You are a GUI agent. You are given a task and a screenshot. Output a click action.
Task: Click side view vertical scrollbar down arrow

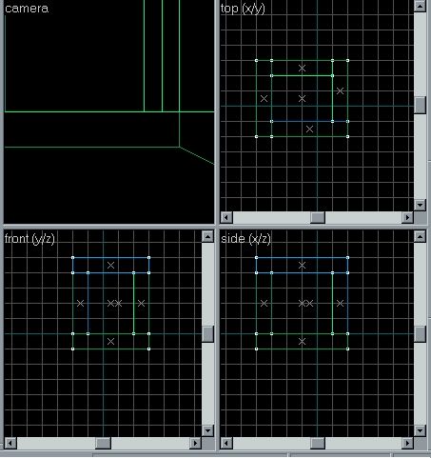click(420, 430)
